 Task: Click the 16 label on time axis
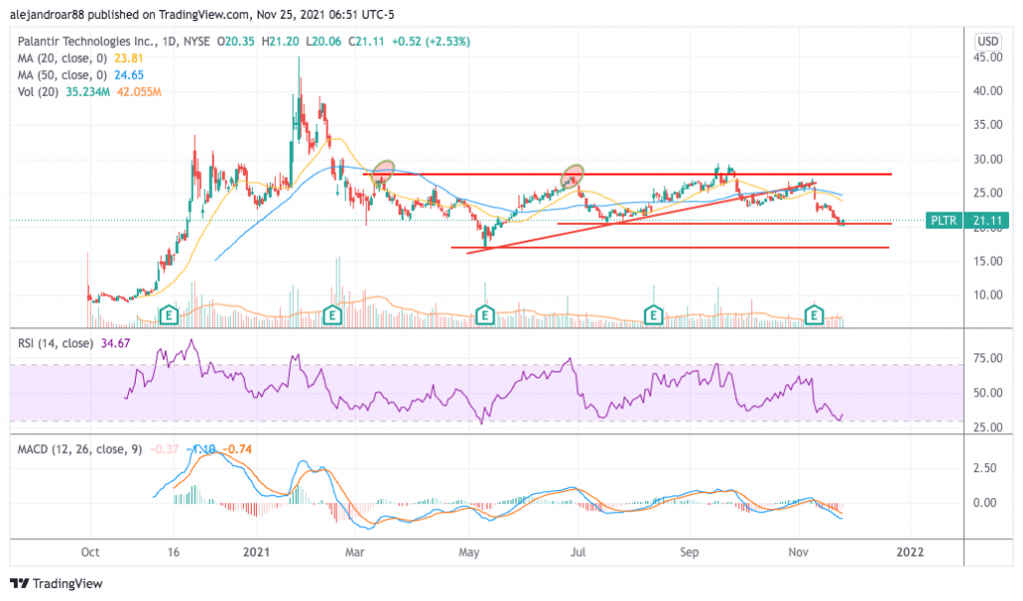tap(173, 552)
